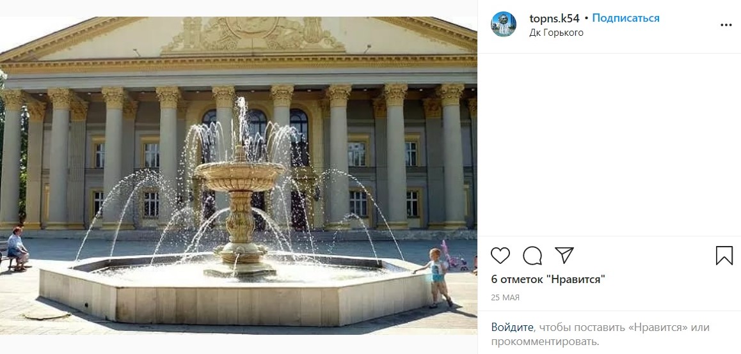
Task: Like the post with the heart icon
Action: coord(500,256)
